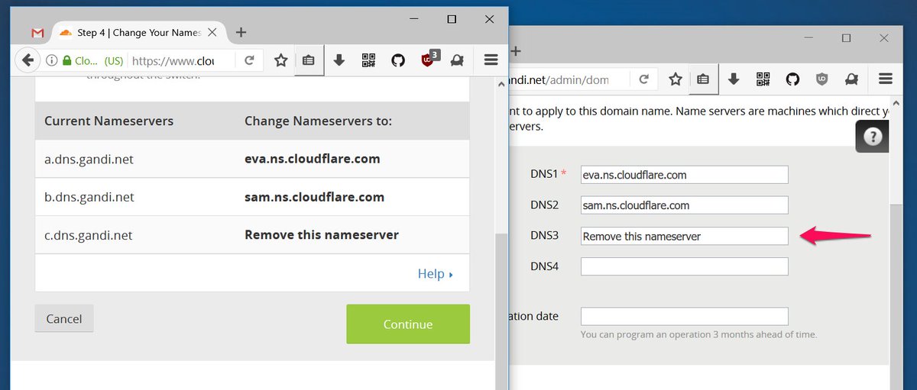Open hamburger menu in Gandi window

click(886, 79)
